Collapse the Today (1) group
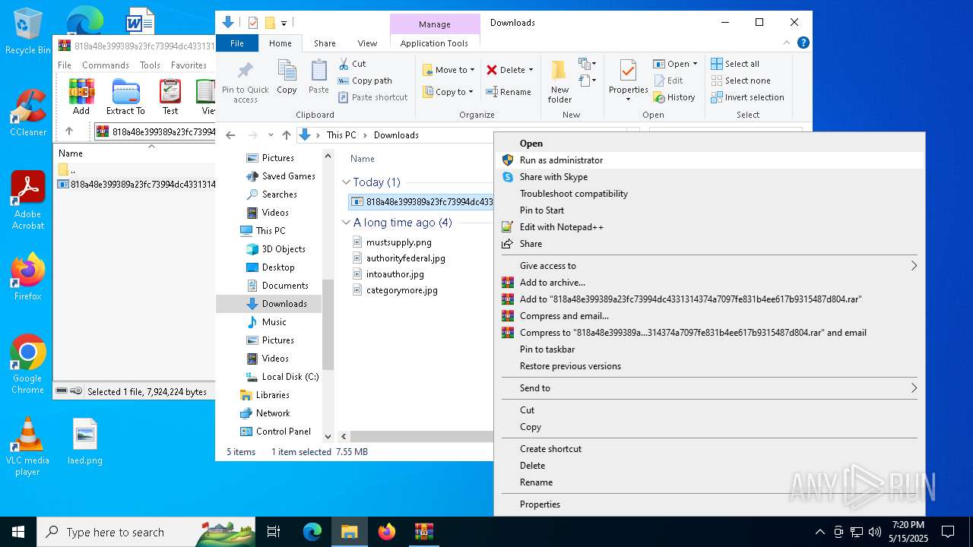The width and height of the screenshot is (973, 547). pyautogui.click(x=346, y=182)
